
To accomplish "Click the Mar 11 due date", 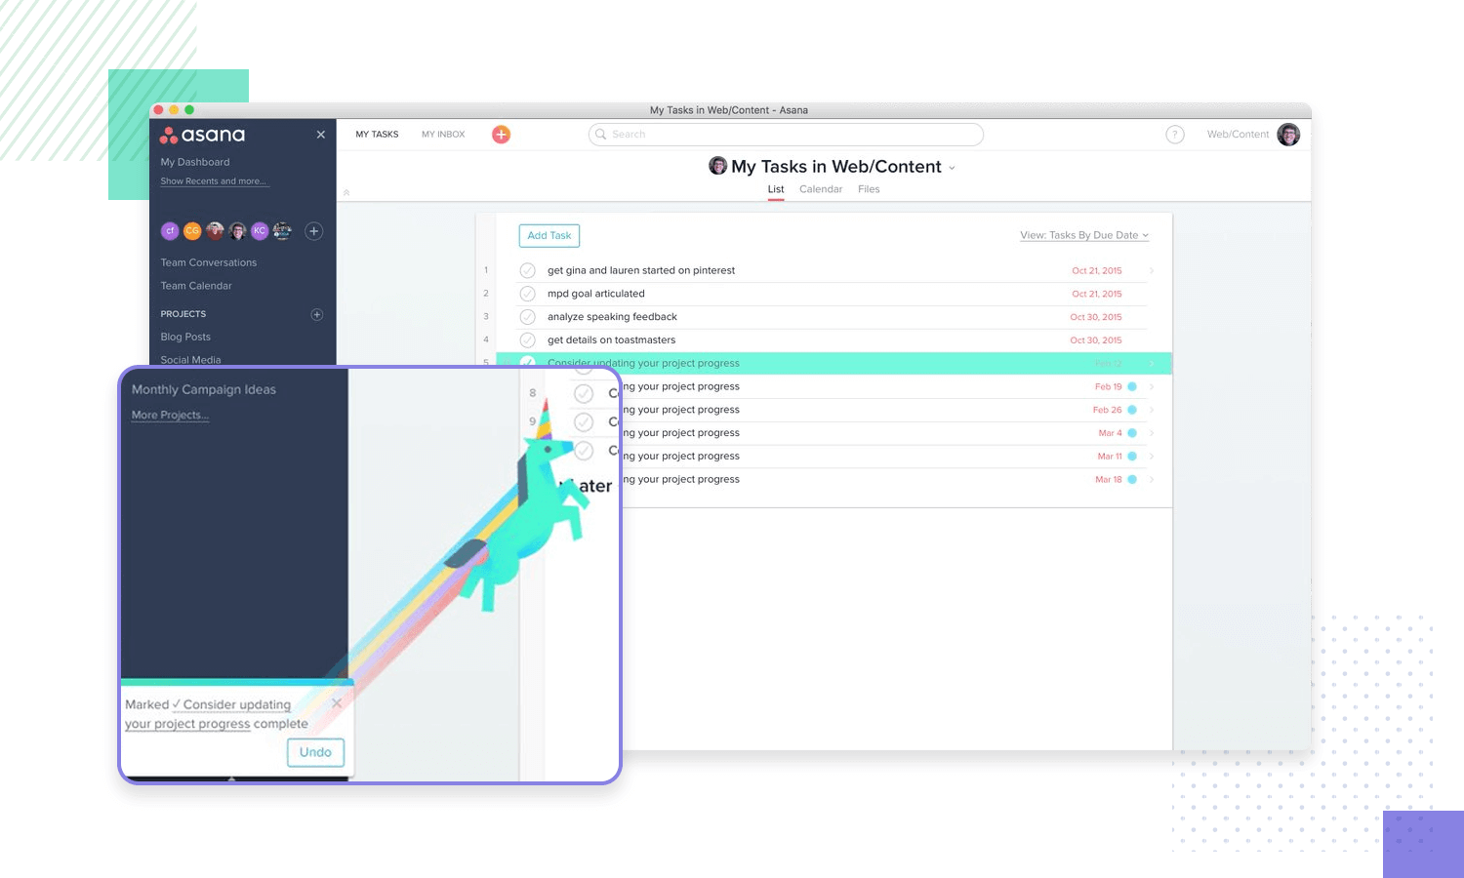I will point(1110,457).
